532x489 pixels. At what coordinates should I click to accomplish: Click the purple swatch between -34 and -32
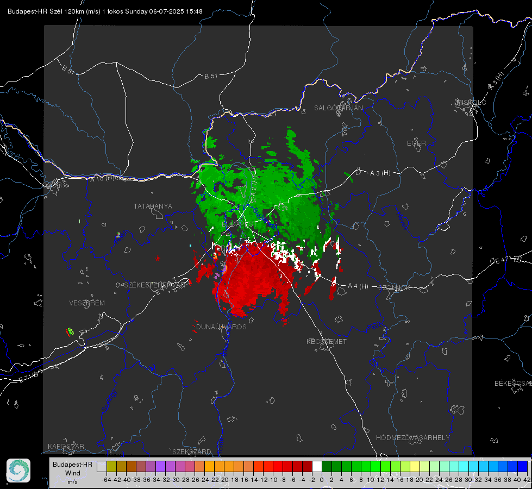coord(160,467)
